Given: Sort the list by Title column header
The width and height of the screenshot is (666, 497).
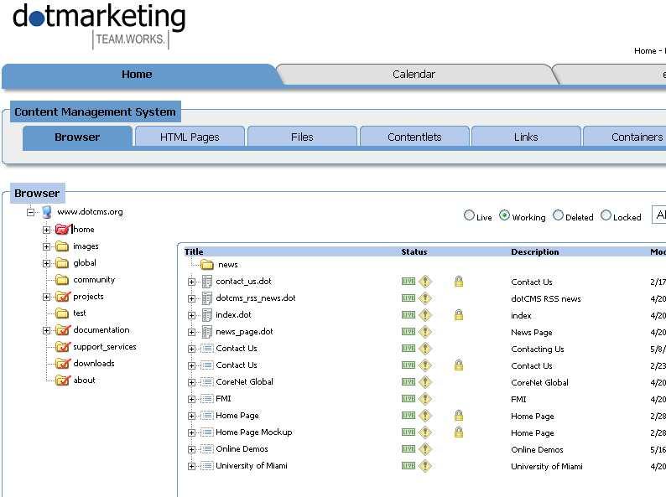Looking at the screenshot, I should tap(194, 251).
